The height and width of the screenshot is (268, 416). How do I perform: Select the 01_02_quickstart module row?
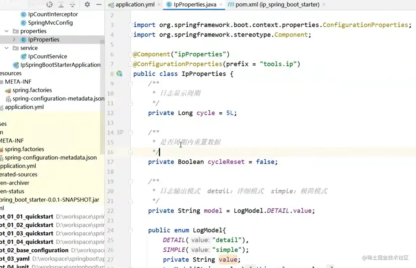52,225
